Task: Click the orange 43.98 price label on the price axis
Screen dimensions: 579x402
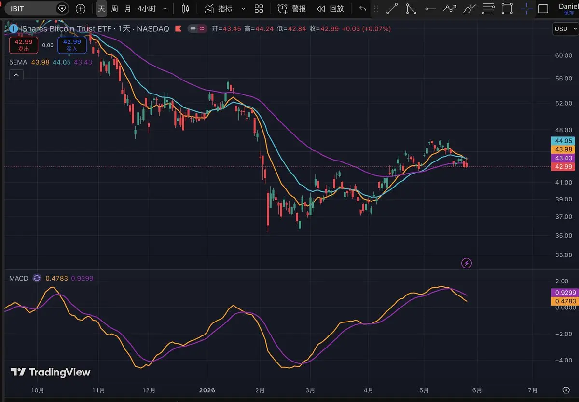Action: tap(564, 149)
